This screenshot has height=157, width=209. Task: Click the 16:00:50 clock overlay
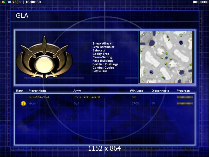tap(33, 2)
